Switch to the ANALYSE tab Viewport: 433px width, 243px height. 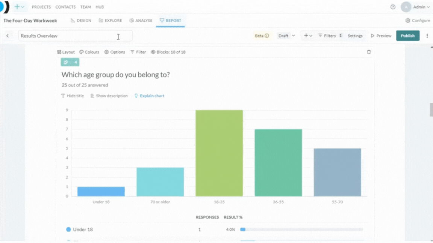click(x=141, y=20)
